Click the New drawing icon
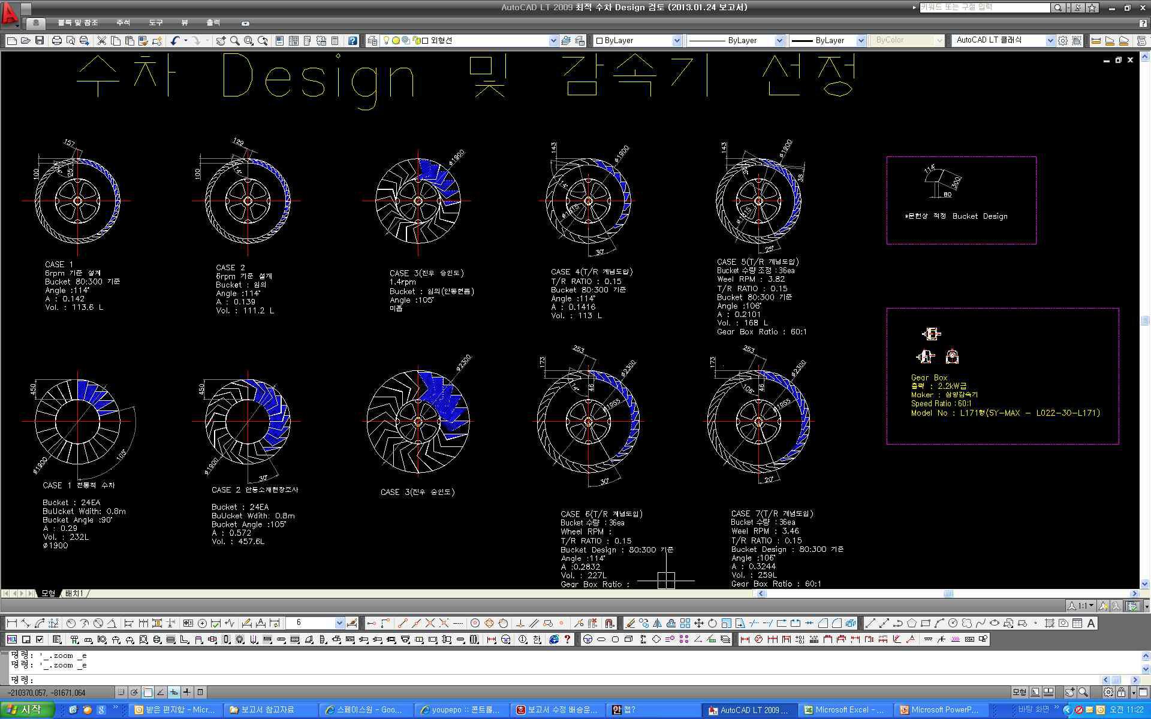This screenshot has width=1151, height=719. [x=12, y=41]
